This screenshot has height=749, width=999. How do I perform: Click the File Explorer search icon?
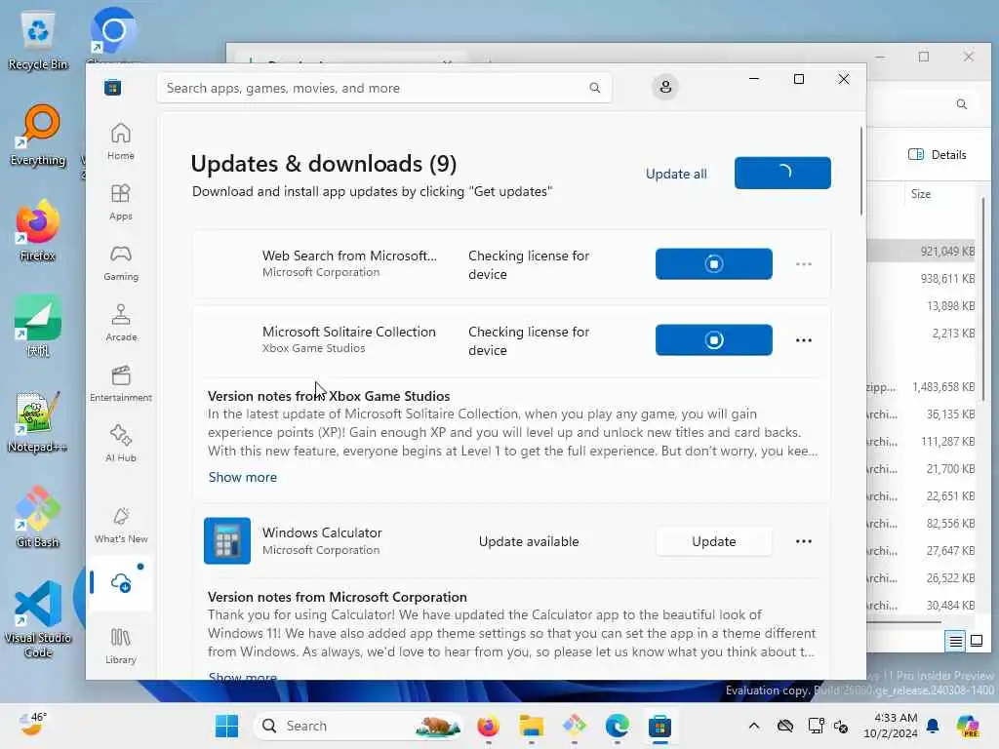coord(961,103)
